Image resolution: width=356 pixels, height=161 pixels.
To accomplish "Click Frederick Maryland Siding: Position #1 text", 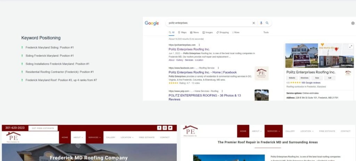I will [x=49, y=47].
